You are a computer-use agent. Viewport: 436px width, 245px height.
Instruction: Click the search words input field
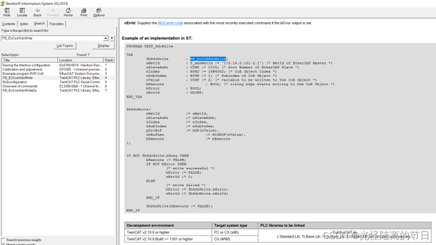[52, 38]
